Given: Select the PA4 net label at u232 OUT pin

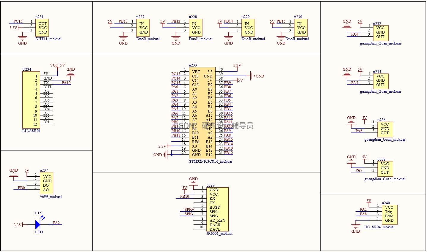Looking at the screenshot, I should [354, 34].
